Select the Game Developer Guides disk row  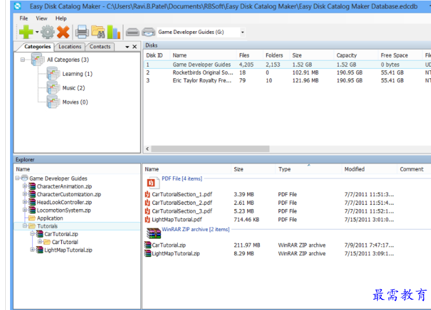tap(287, 65)
